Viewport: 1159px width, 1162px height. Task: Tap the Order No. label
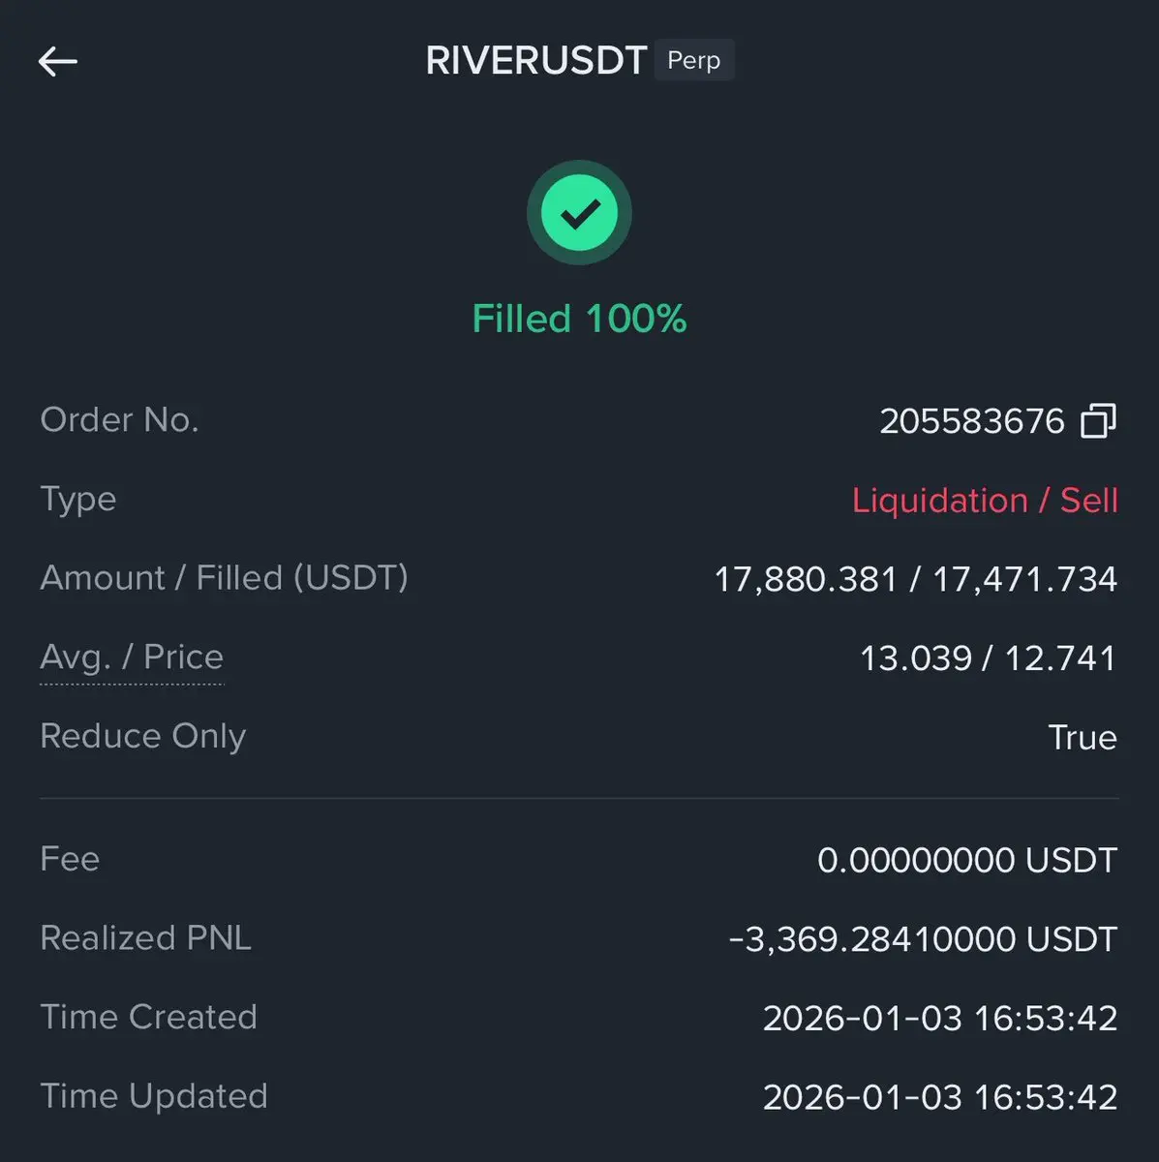coord(119,419)
